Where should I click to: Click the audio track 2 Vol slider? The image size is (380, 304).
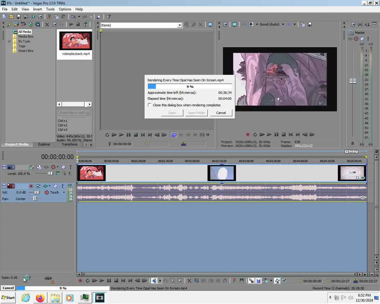pos(36,192)
